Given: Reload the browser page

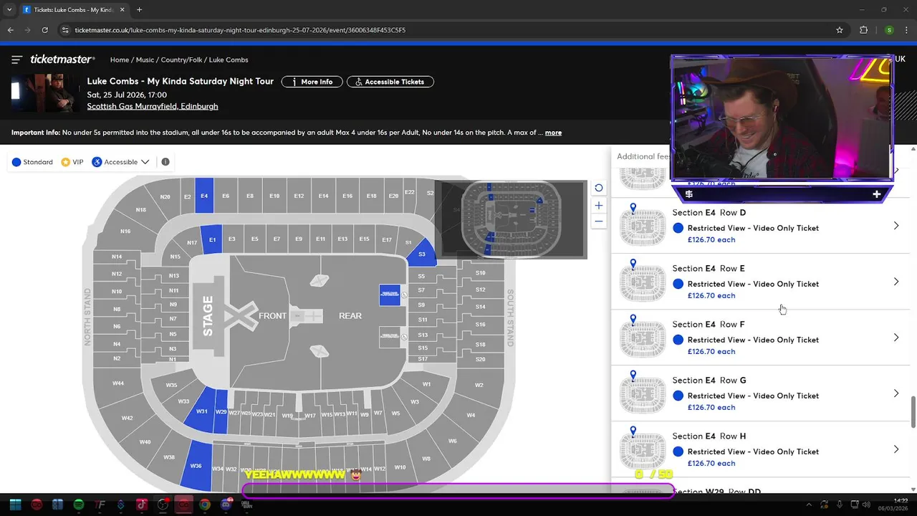Looking at the screenshot, I should 44,30.
